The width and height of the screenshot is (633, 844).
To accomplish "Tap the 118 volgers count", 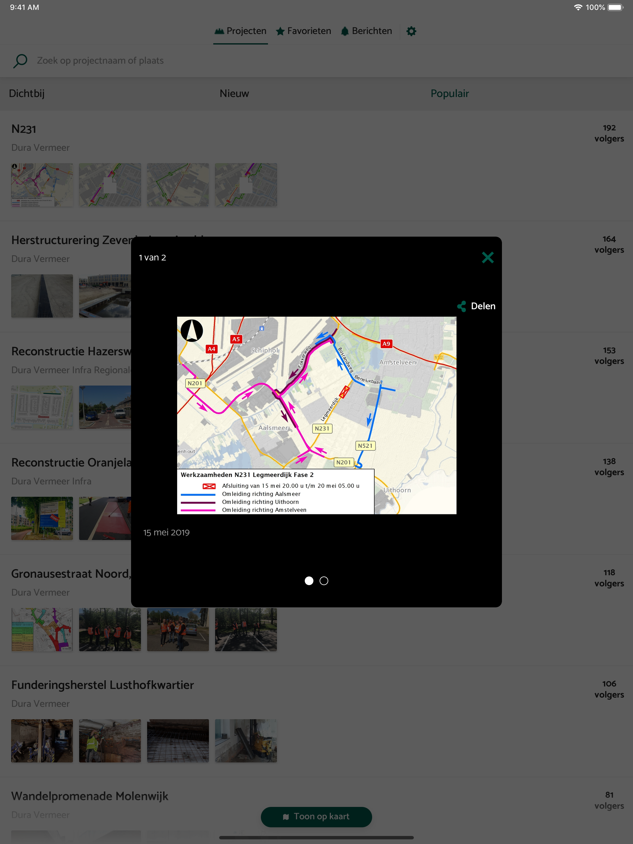I will click(609, 578).
